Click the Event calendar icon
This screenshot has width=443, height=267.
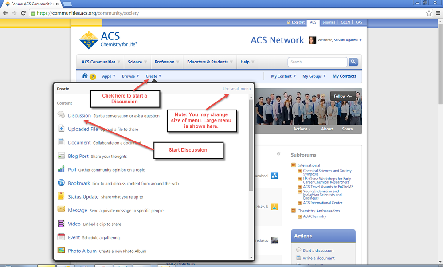(61, 237)
